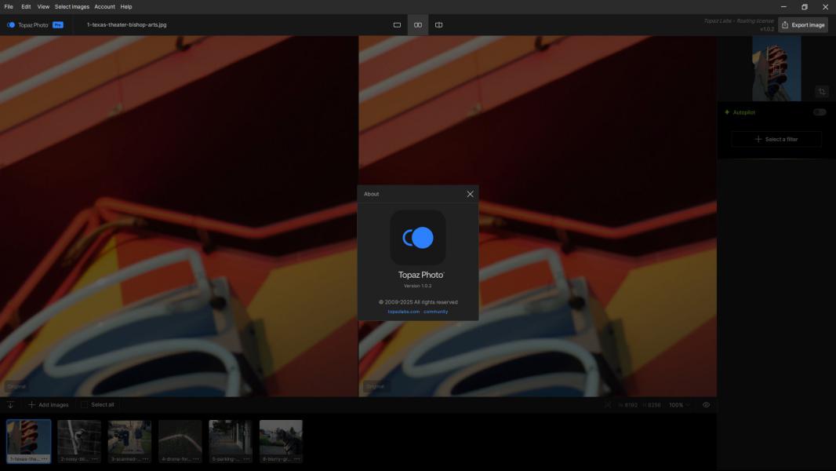Image resolution: width=836 pixels, height=471 pixels.
Task: Close the About dialog
Action: (470, 194)
